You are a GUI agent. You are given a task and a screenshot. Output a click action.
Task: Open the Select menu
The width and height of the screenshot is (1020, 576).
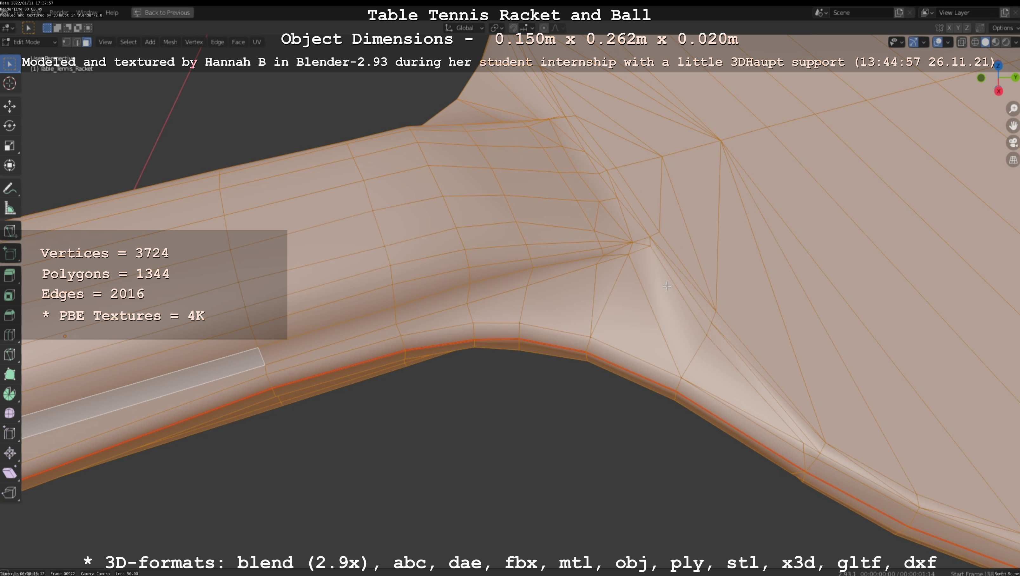point(128,42)
